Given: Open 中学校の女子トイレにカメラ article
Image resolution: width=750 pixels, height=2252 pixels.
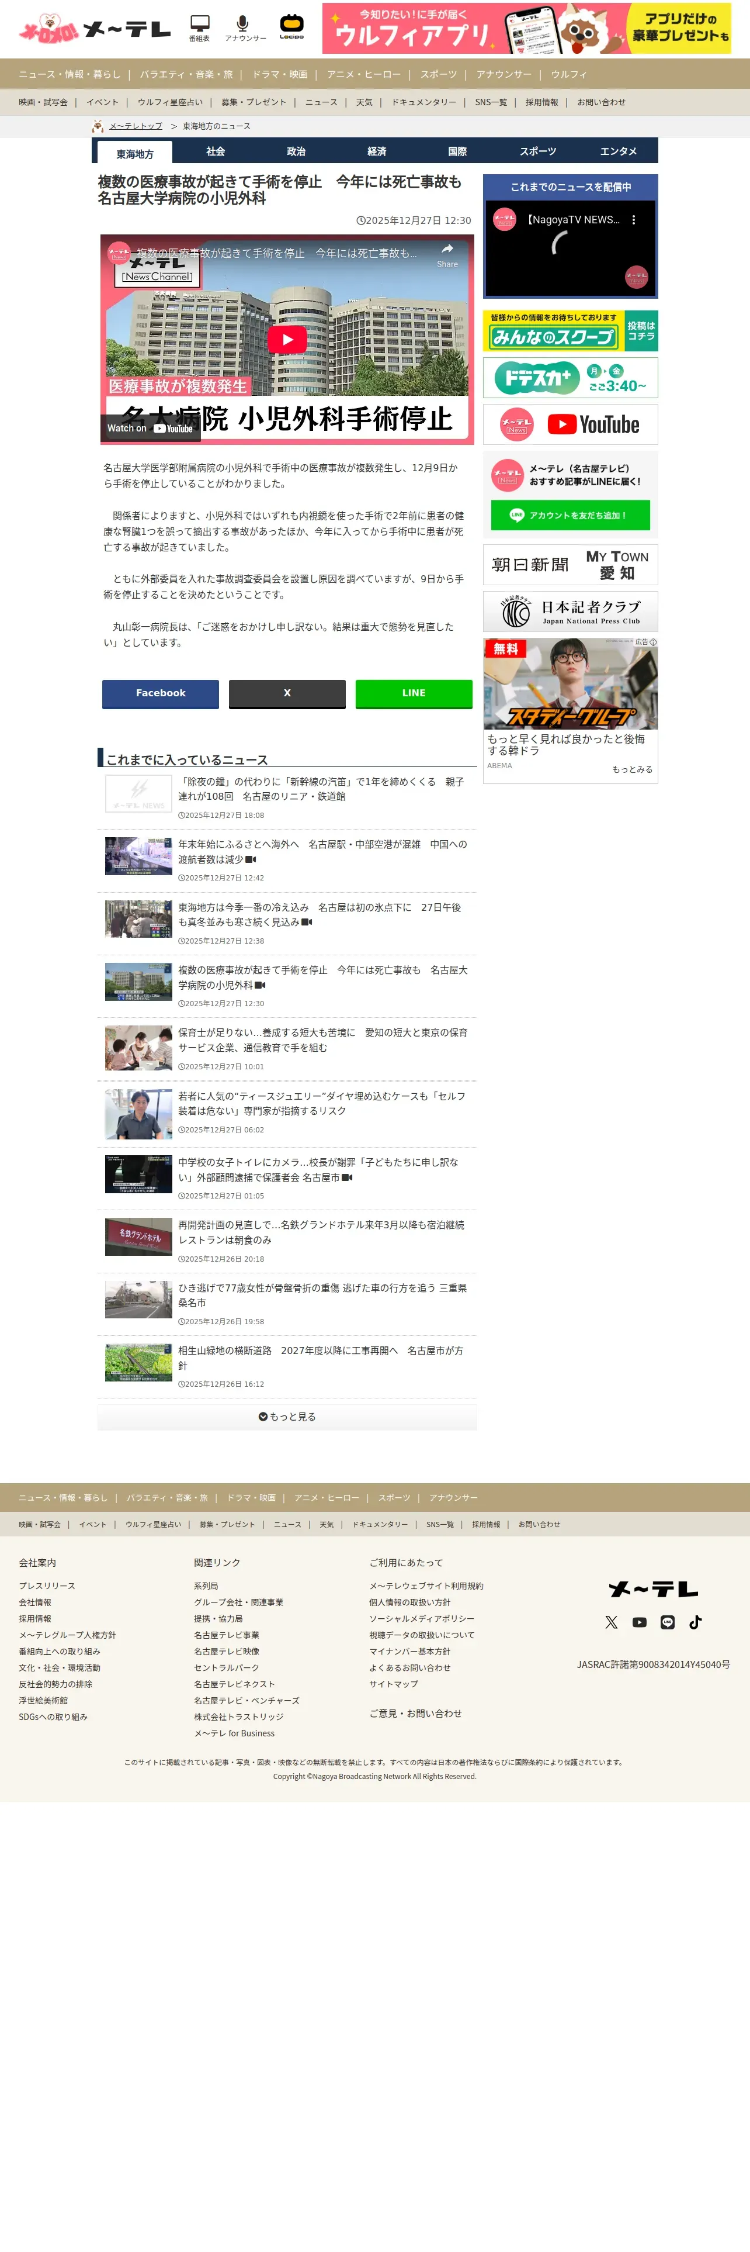Looking at the screenshot, I should (318, 1170).
